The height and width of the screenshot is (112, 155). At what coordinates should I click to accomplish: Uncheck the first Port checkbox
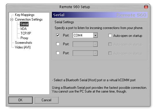tap(58, 35)
